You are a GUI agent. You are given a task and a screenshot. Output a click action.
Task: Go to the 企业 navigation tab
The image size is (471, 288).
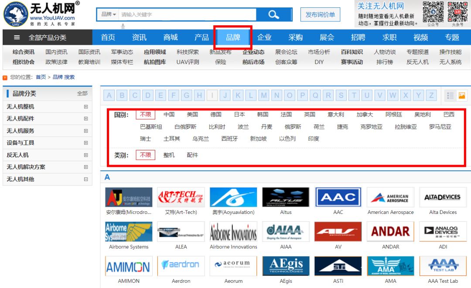[x=264, y=37]
